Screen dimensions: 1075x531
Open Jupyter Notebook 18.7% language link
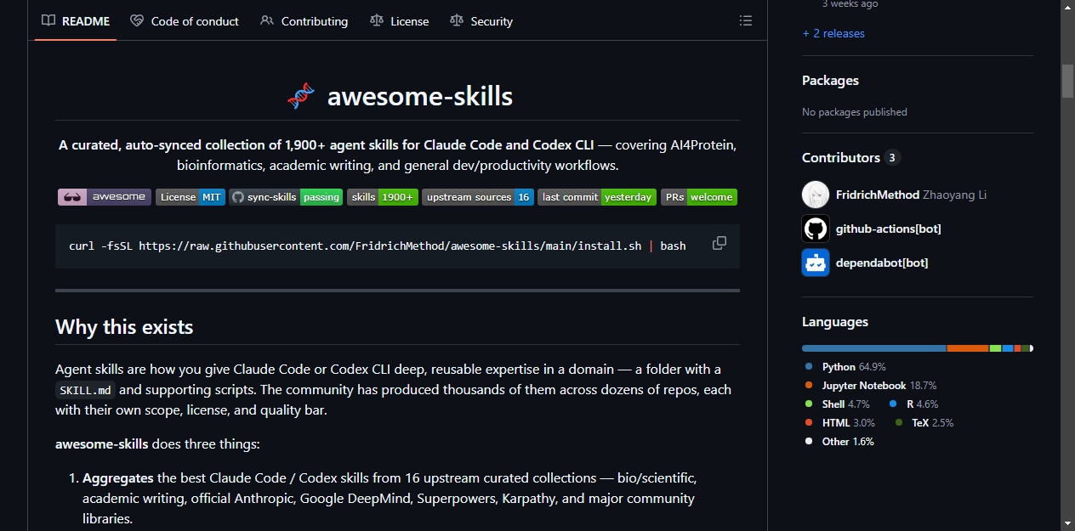871,386
